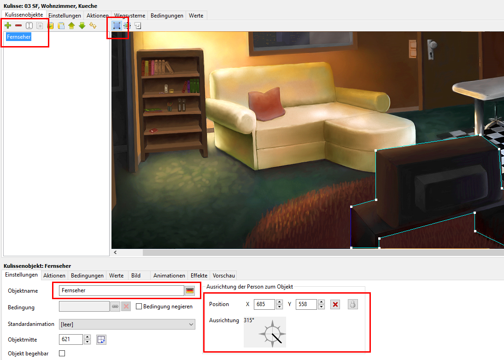The height and width of the screenshot is (360, 504).
Task: Click the faded red X next to Bedingung
Action: coord(126,307)
